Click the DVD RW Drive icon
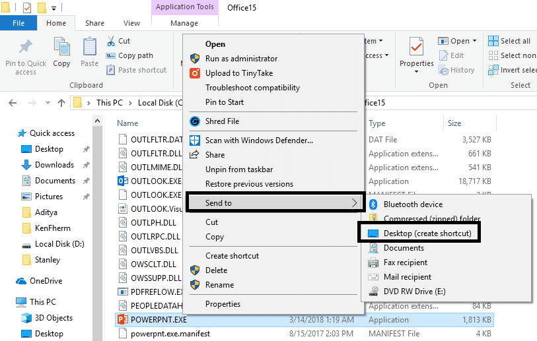537x341 pixels. 373,292
